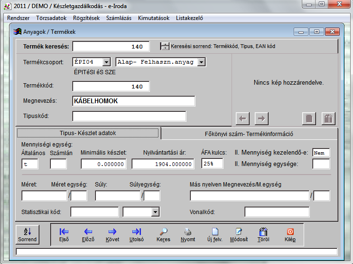Click the Megnevezés field with KÁBELHOMOK
The width and height of the screenshot is (353, 264).
pos(133,101)
